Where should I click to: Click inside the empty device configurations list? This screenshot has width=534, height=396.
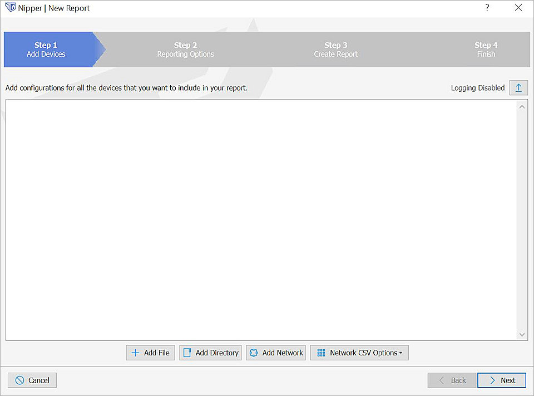(261, 220)
